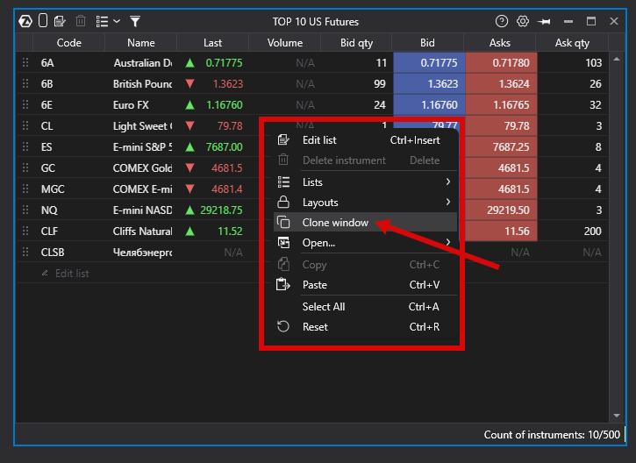Click the window link (phone-shaped) icon
The image size is (636, 463).
(43, 21)
